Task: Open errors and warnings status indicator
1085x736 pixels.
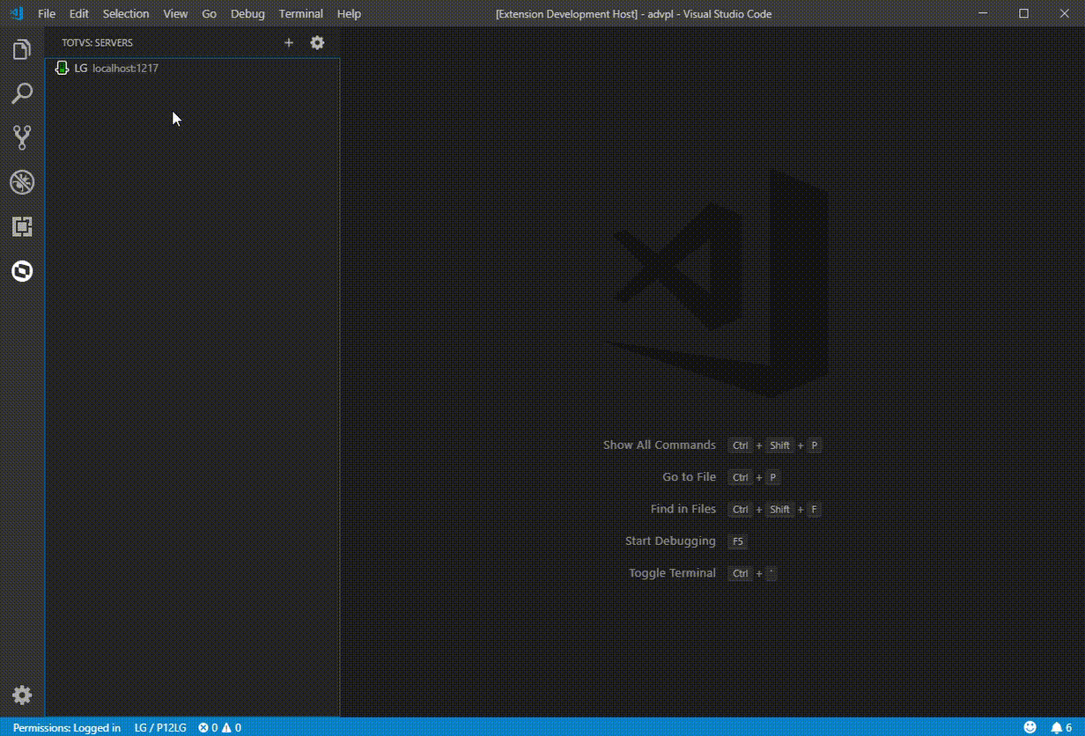Action: click(219, 727)
